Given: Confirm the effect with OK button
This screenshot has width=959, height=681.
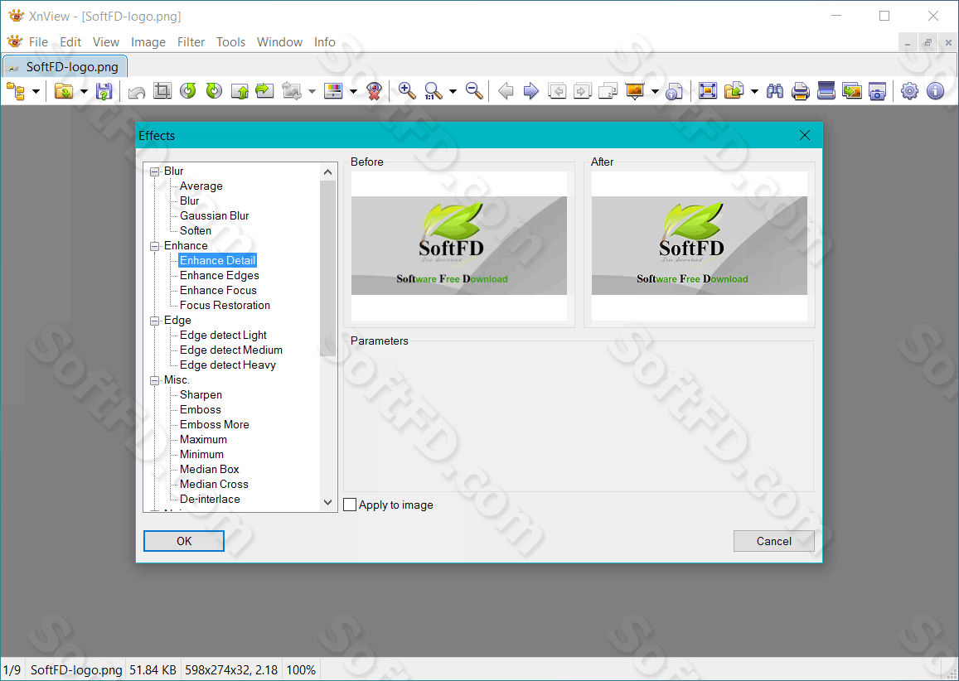Looking at the screenshot, I should tap(184, 541).
